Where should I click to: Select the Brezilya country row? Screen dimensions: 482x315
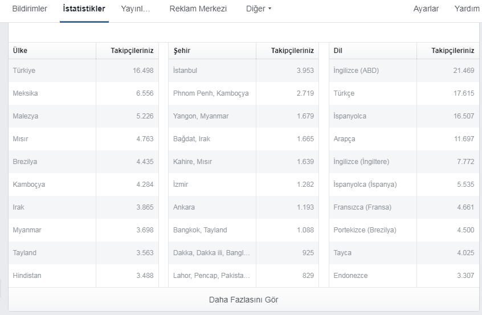83,161
